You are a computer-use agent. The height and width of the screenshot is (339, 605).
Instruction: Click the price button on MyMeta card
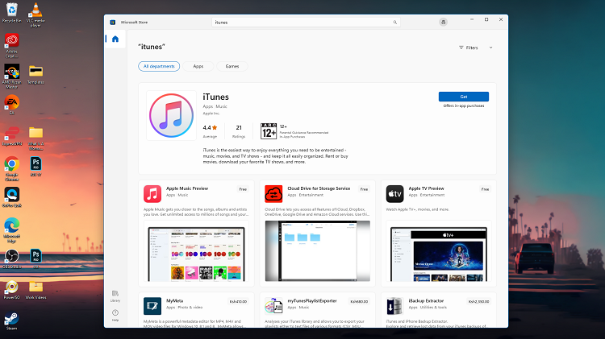pyautogui.click(x=238, y=302)
